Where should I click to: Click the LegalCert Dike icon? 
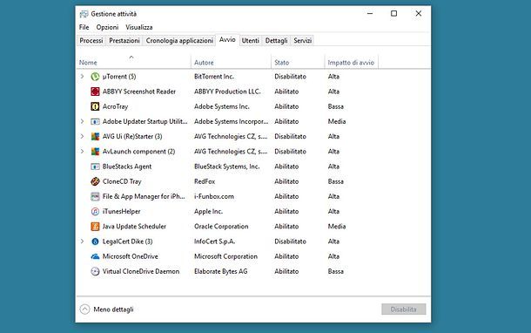coord(95,241)
